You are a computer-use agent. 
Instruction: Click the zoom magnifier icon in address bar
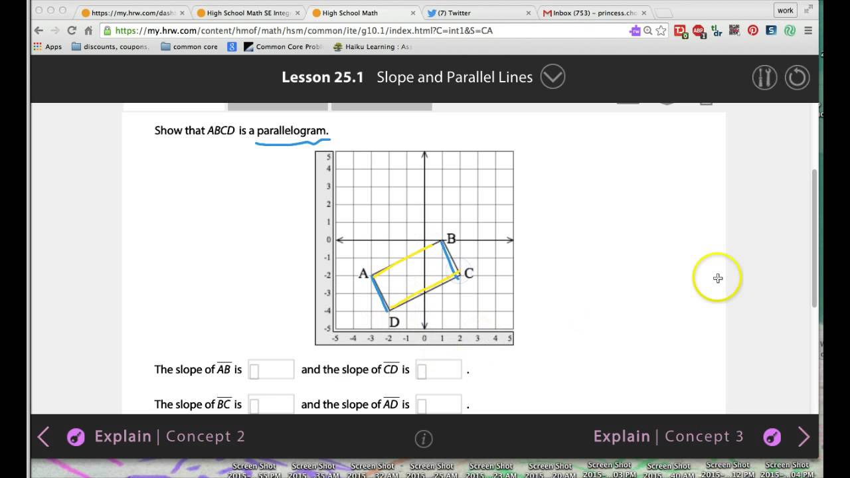647,31
